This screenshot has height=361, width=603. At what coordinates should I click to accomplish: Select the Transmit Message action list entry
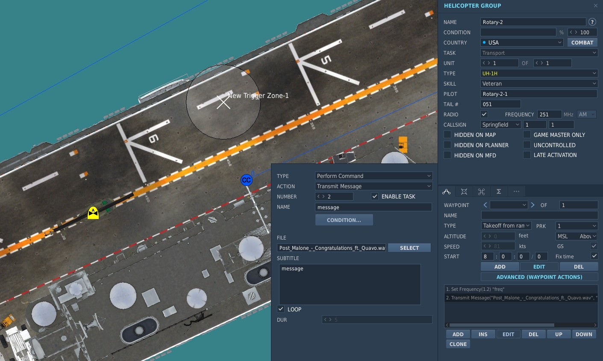click(521, 298)
